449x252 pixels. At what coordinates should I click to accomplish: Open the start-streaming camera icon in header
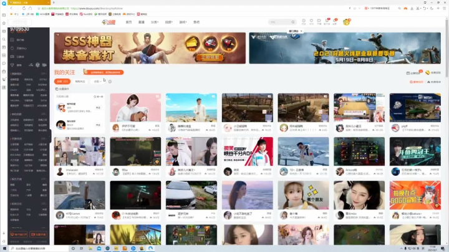[x=319, y=21]
